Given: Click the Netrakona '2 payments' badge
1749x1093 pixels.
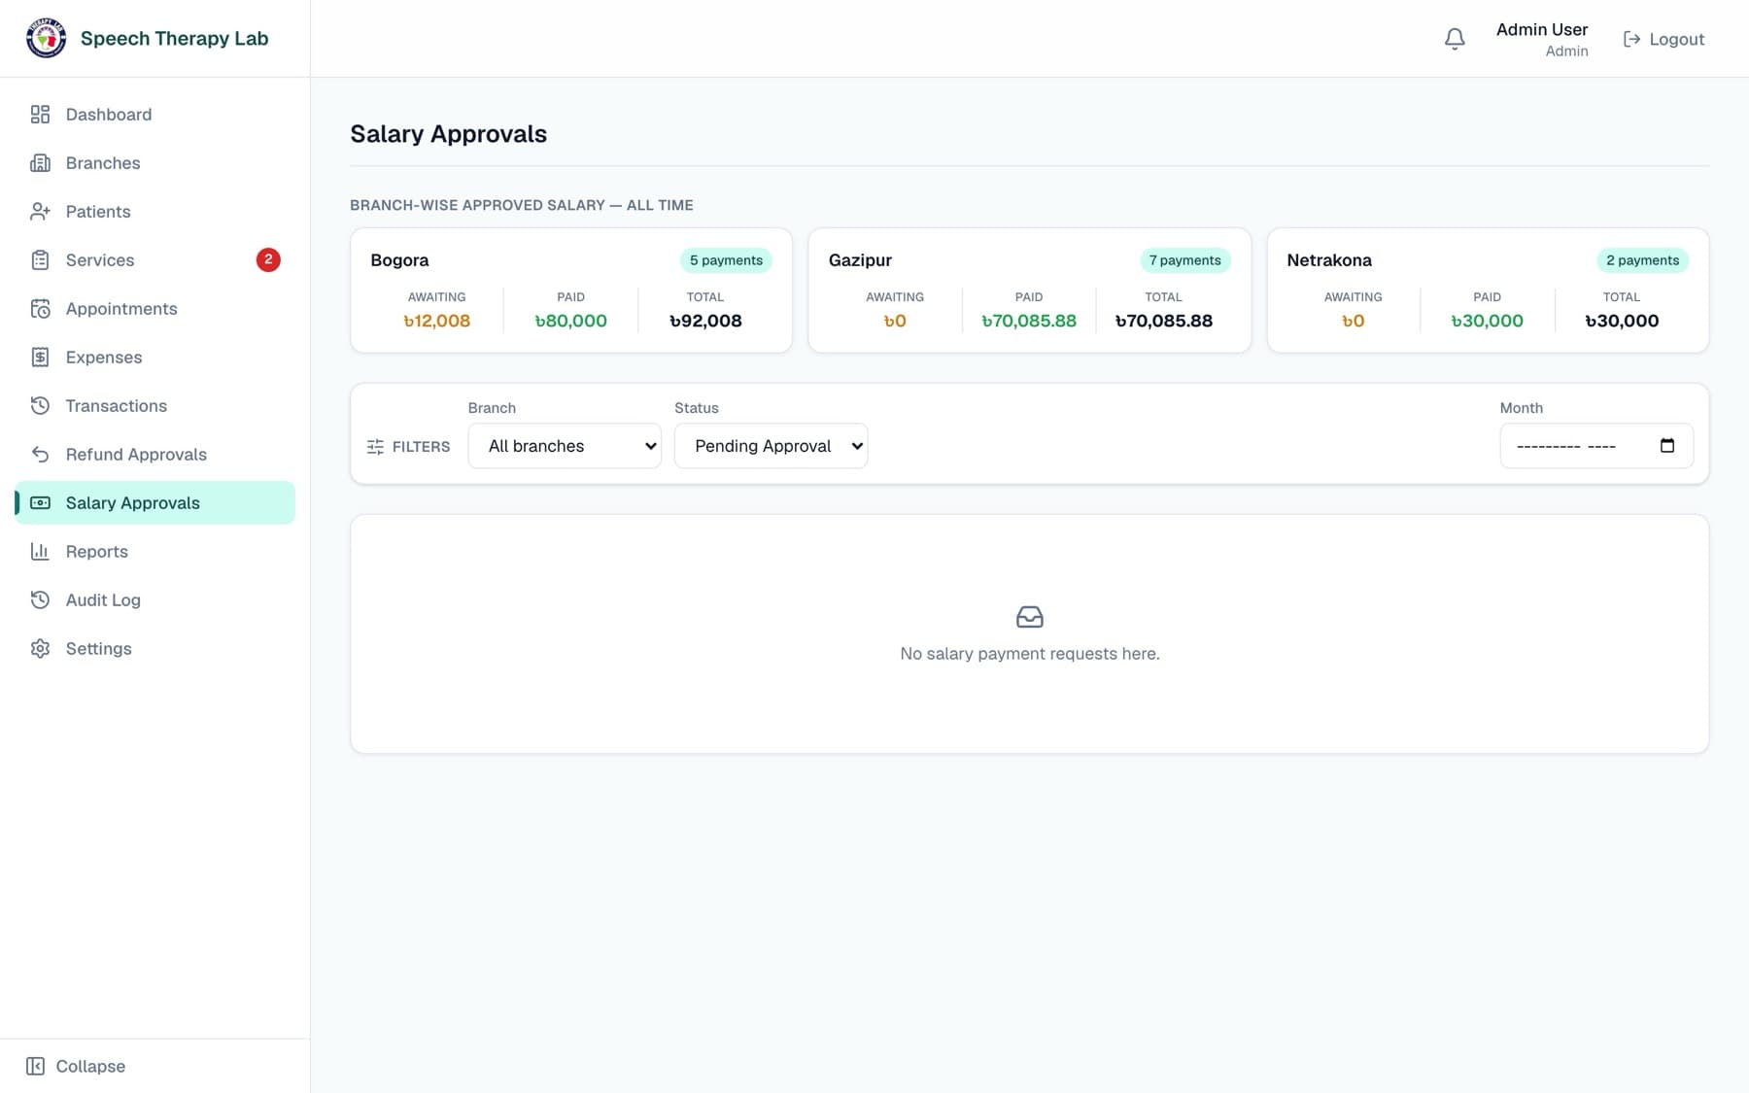Looking at the screenshot, I should click(1642, 260).
